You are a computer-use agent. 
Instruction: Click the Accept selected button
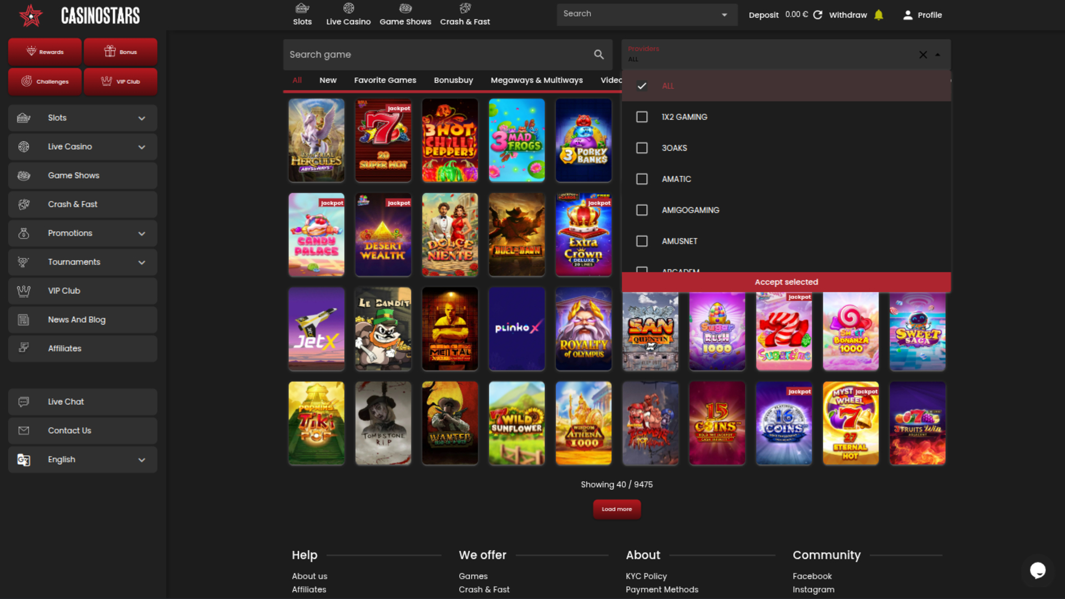pyautogui.click(x=786, y=282)
